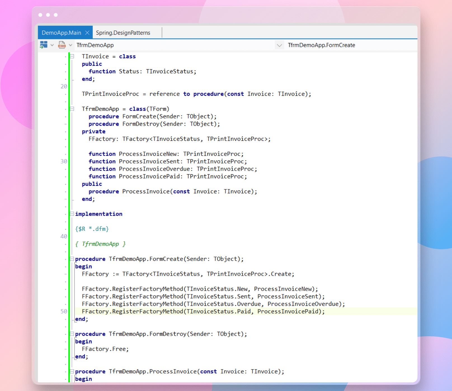Click the TPrintInvoiceProc reference to procedure line
Image resolution: width=452 pixels, height=391 pixels.
pyautogui.click(x=196, y=94)
